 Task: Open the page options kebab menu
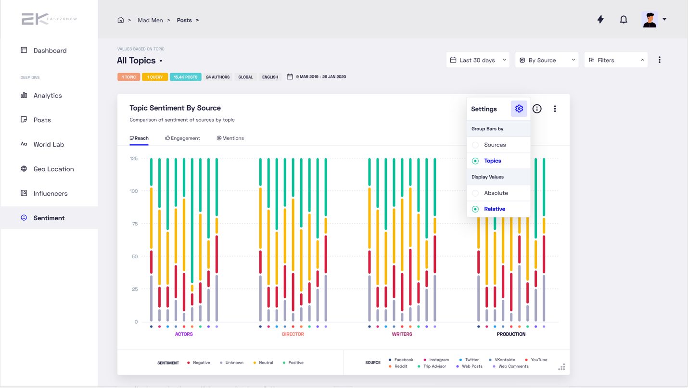[660, 60]
